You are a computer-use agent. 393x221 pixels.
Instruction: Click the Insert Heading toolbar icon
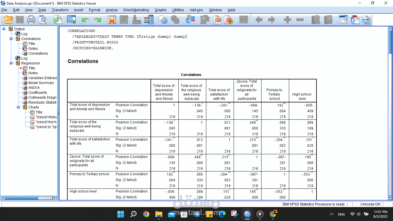click(x=343, y=20)
